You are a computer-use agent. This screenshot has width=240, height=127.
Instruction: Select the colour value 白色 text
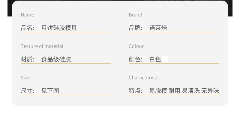(x=155, y=59)
